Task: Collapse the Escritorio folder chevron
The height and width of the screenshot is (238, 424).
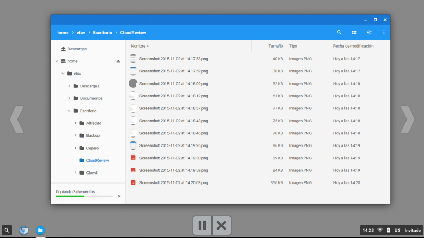Action: [x=69, y=111]
